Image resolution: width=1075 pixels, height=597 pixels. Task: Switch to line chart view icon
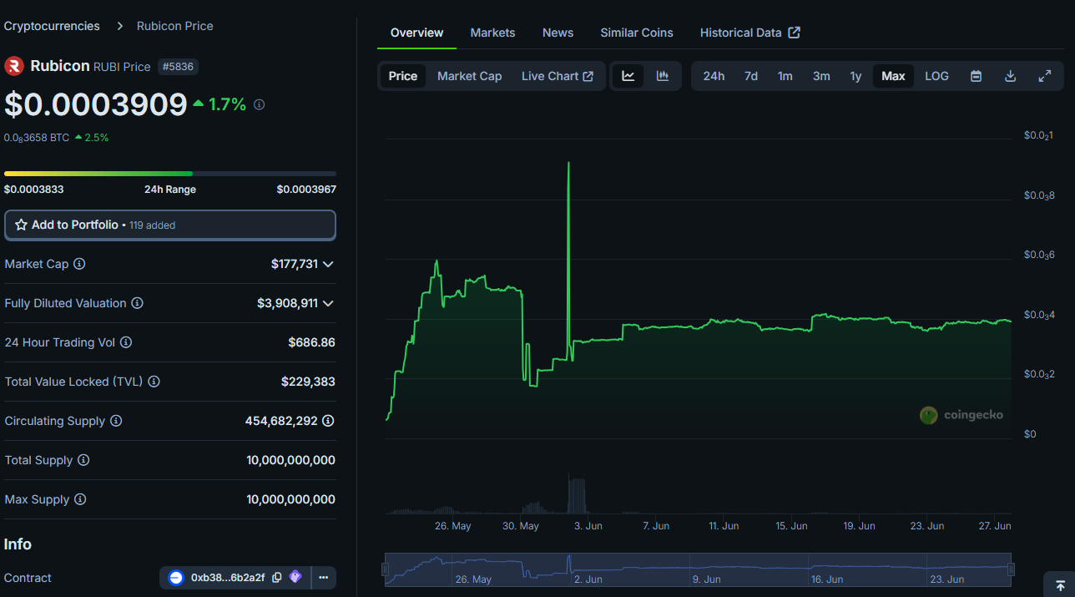coord(628,76)
